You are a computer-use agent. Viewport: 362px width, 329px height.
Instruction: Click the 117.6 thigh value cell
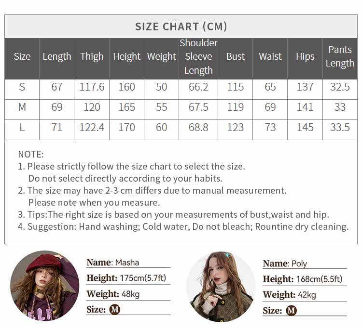(92, 87)
